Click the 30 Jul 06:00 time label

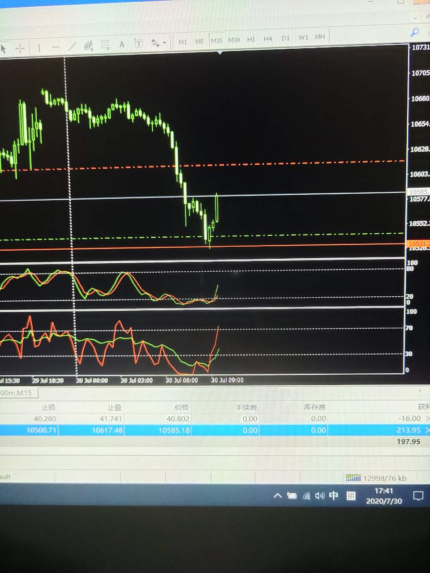(x=181, y=380)
